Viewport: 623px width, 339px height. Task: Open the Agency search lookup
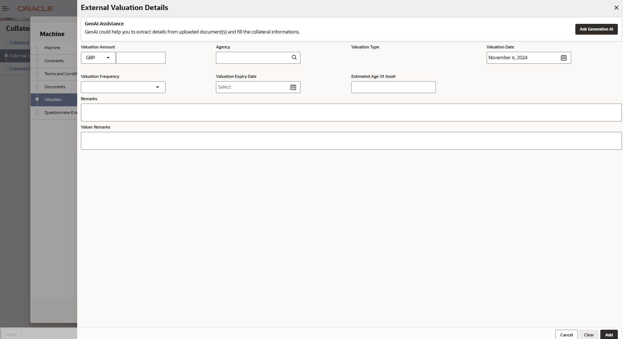294,57
